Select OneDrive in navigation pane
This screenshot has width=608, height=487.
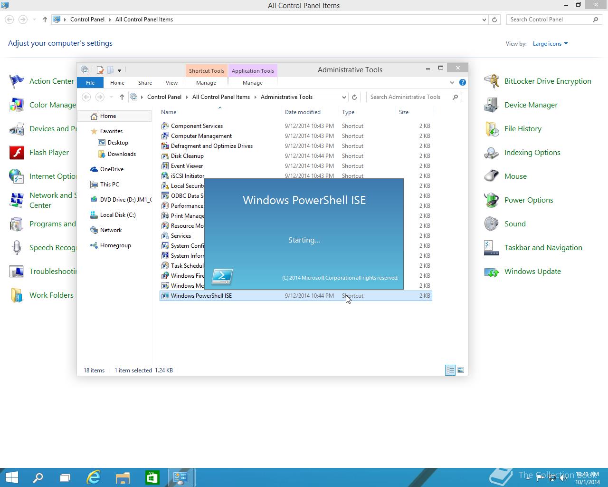(x=112, y=169)
